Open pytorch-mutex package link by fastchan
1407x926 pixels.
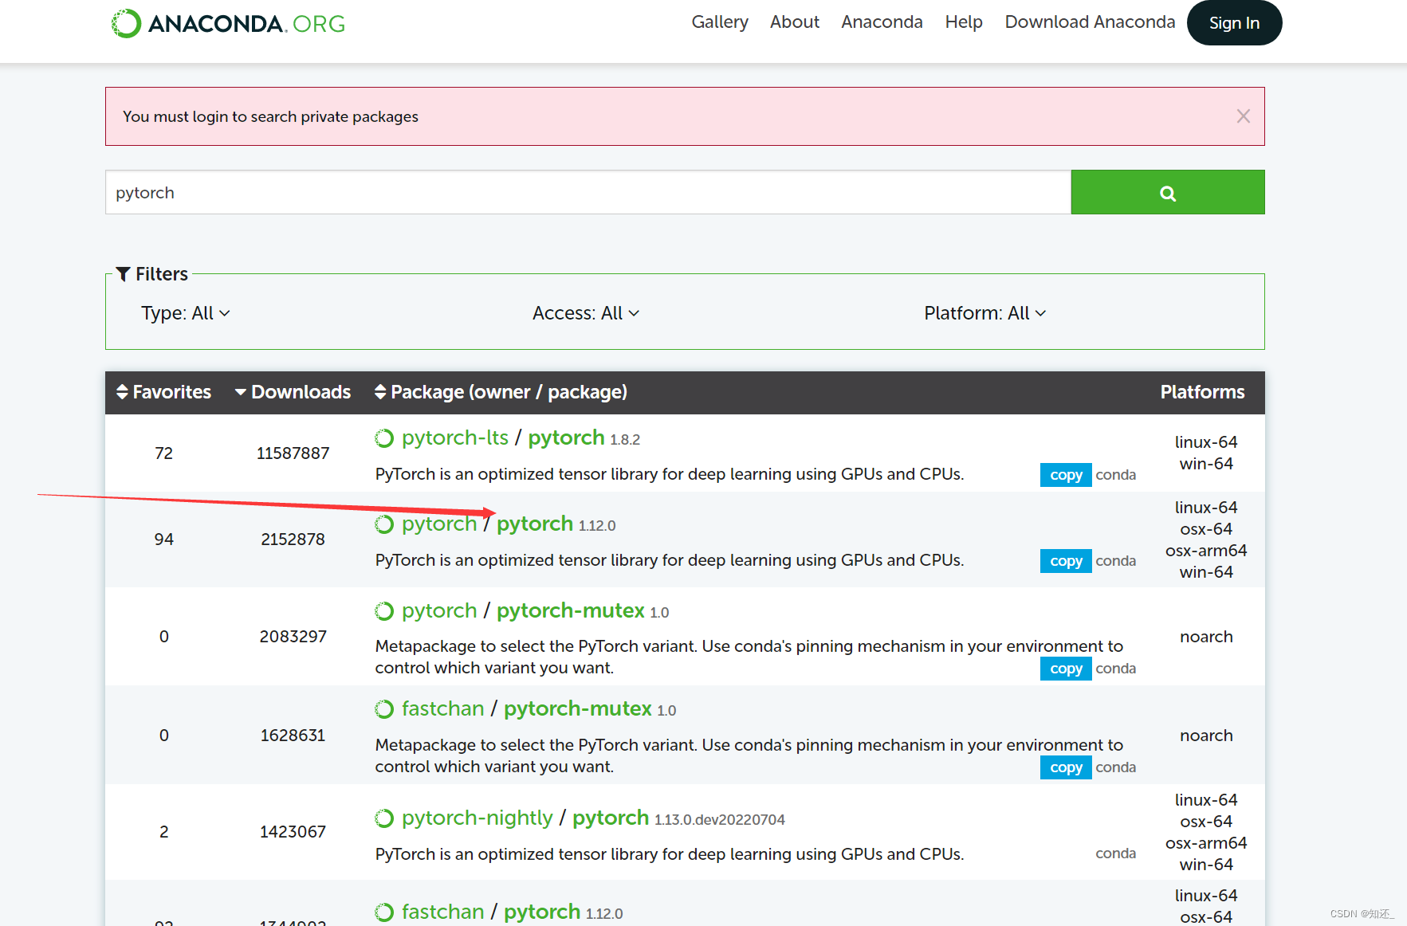coord(578,709)
